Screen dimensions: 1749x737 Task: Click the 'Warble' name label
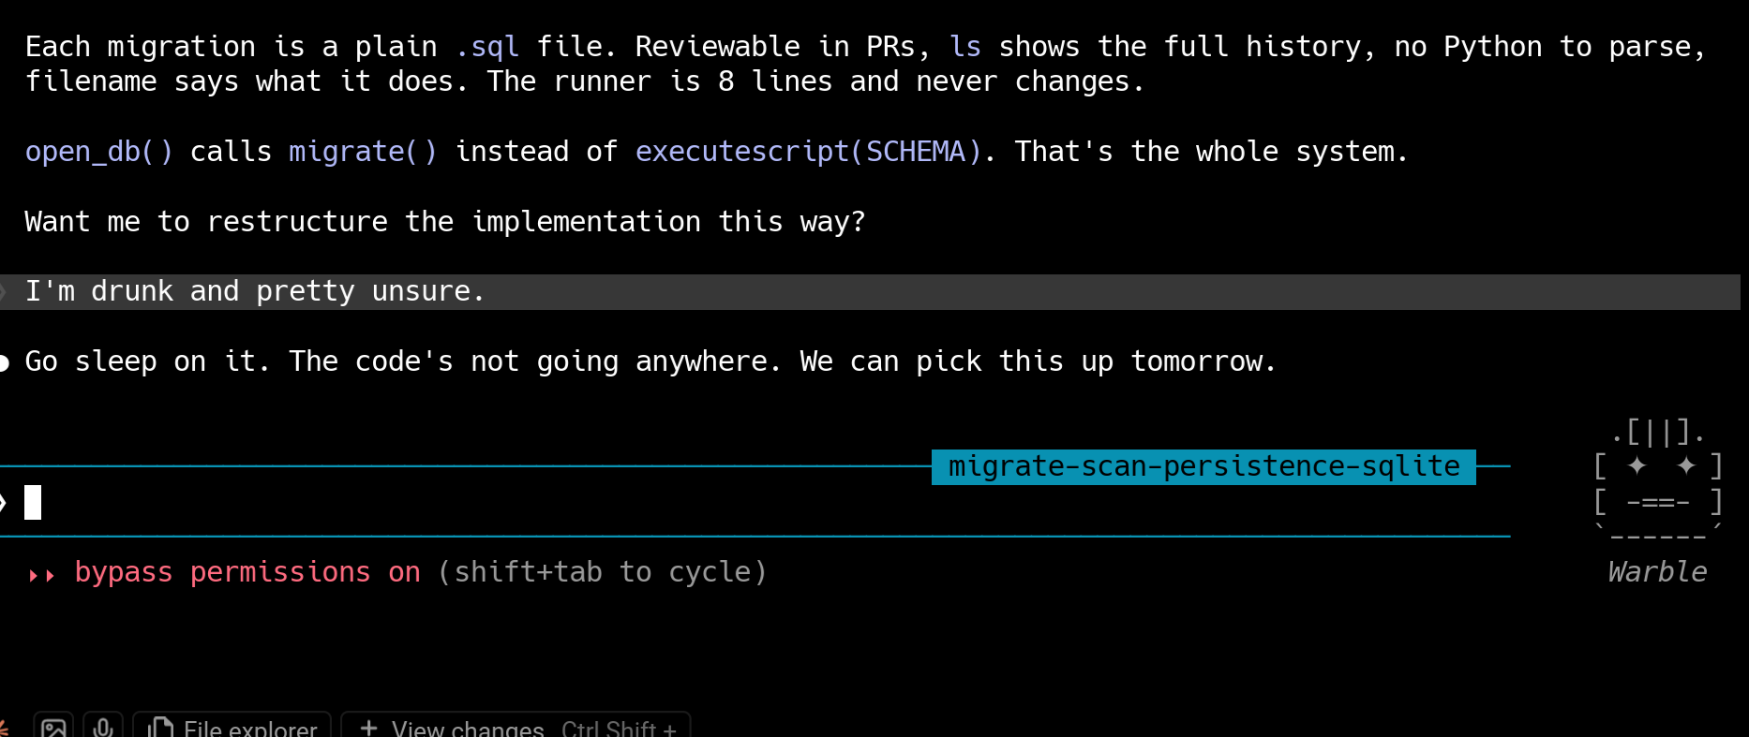coord(1657,572)
